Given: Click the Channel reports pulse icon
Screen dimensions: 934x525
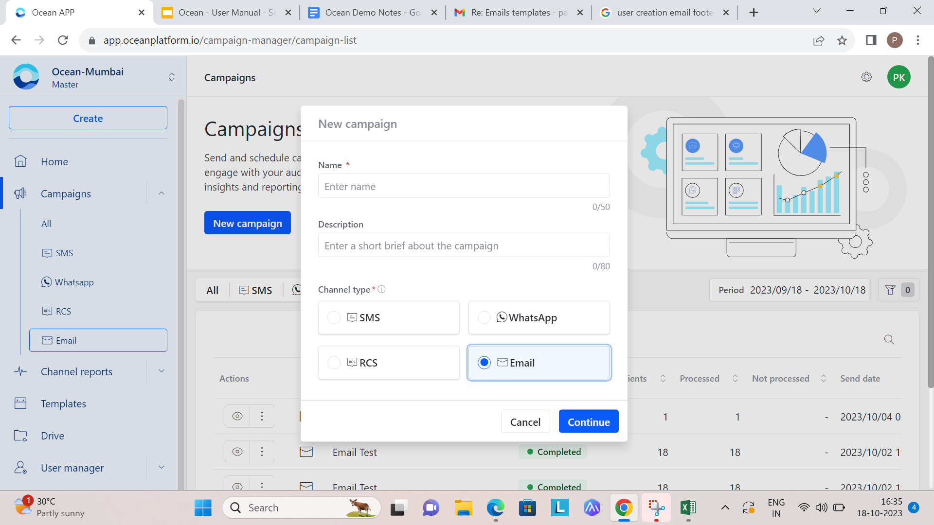Looking at the screenshot, I should pos(20,371).
